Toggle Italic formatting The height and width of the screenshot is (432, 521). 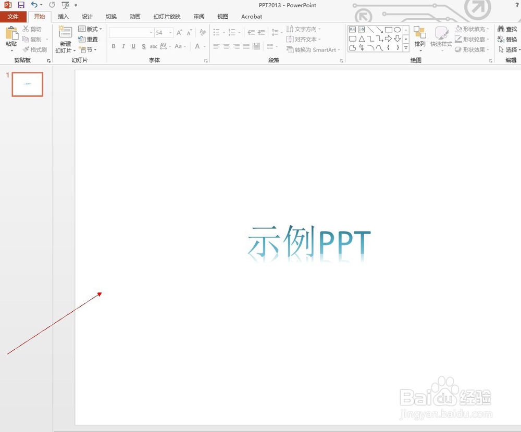point(123,46)
